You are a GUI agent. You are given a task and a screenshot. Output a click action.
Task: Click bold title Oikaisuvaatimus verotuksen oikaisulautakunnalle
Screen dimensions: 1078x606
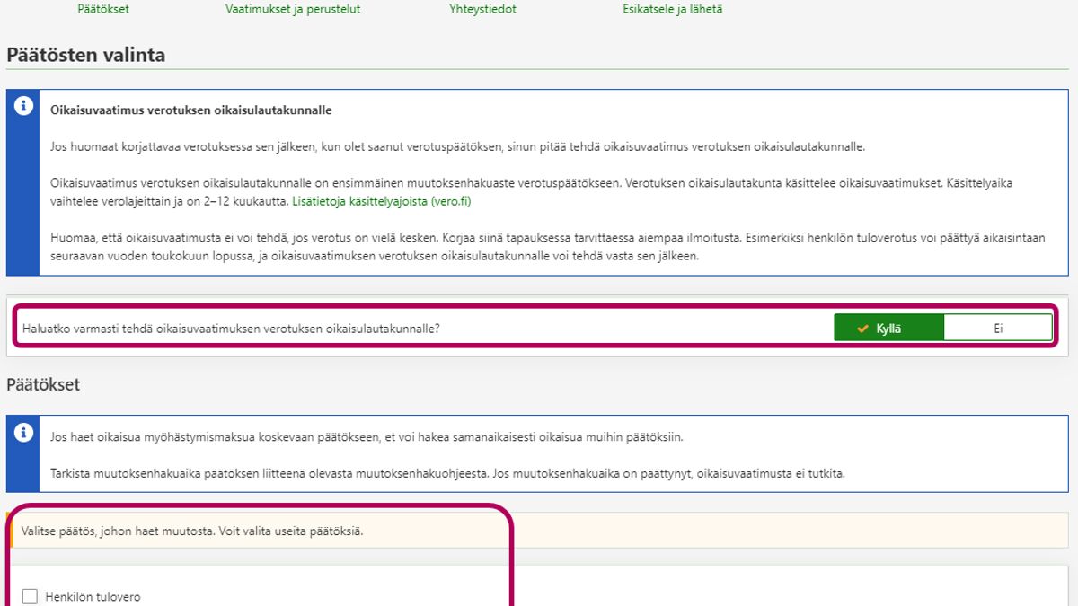[191, 110]
